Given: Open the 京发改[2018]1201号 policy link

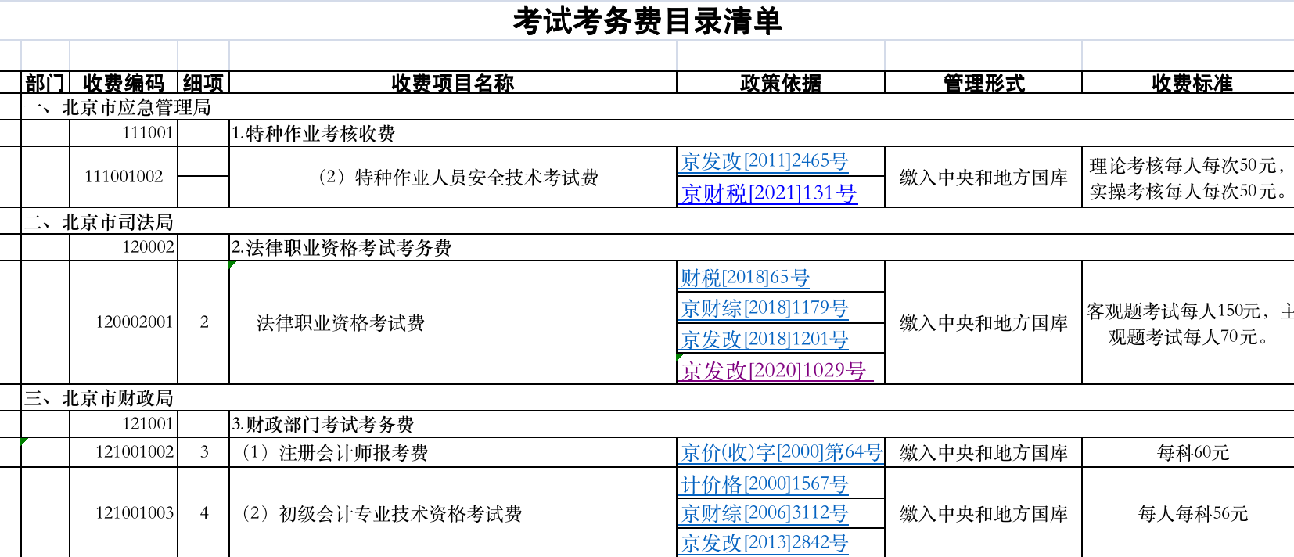Looking at the screenshot, I should [764, 340].
